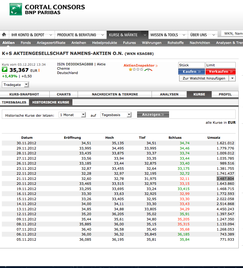Switch to the Kurs-Snapshot tab
The height and width of the screenshot is (268, 243).
(24, 94)
